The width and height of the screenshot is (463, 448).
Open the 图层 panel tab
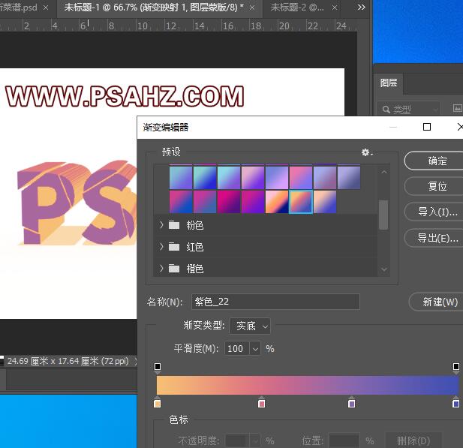coord(388,83)
